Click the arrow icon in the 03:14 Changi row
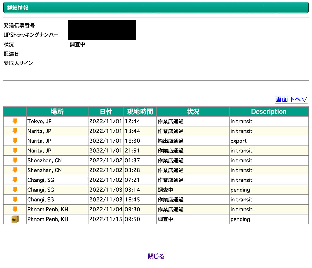The height and width of the screenshot is (268, 312). pos(15,190)
